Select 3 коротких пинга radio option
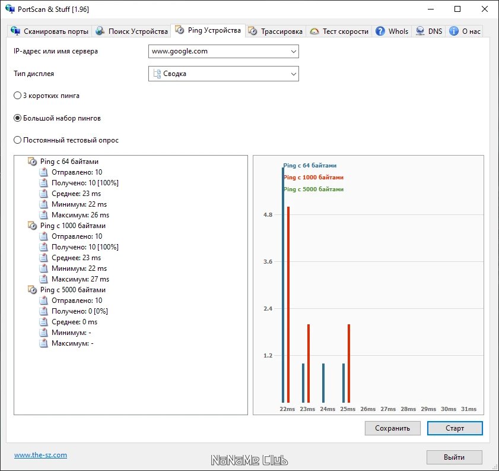The height and width of the screenshot is (471, 499). click(x=17, y=96)
